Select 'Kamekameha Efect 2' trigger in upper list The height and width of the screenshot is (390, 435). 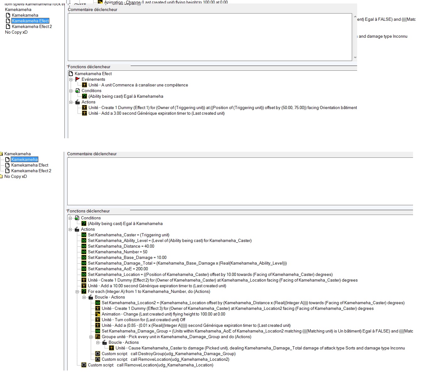pos(32,26)
